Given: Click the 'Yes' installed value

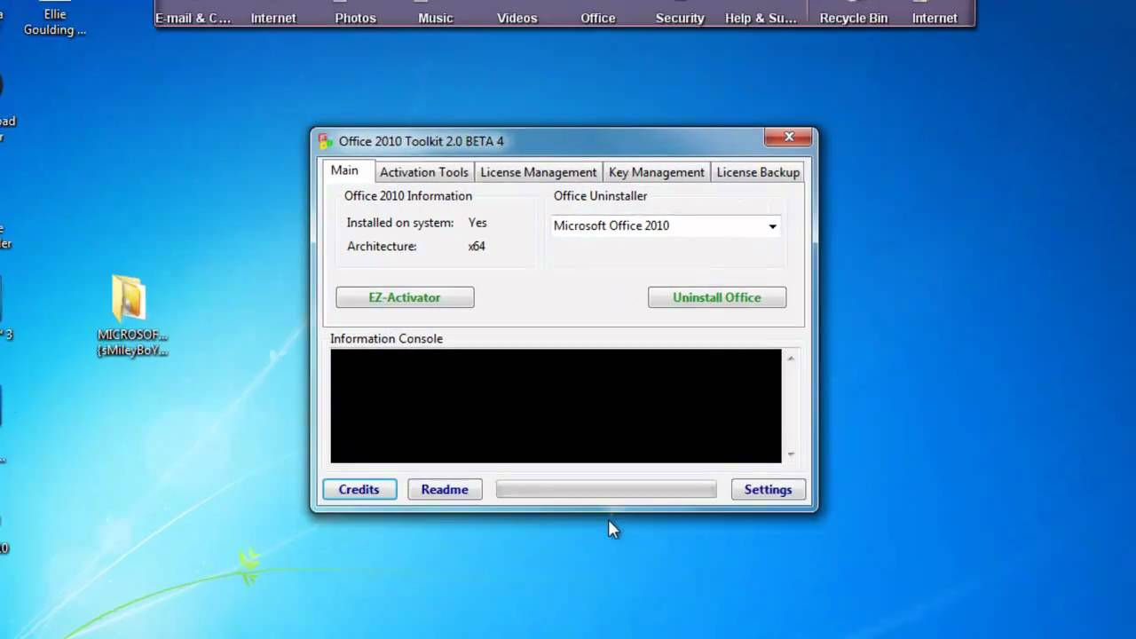Looking at the screenshot, I should [477, 223].
